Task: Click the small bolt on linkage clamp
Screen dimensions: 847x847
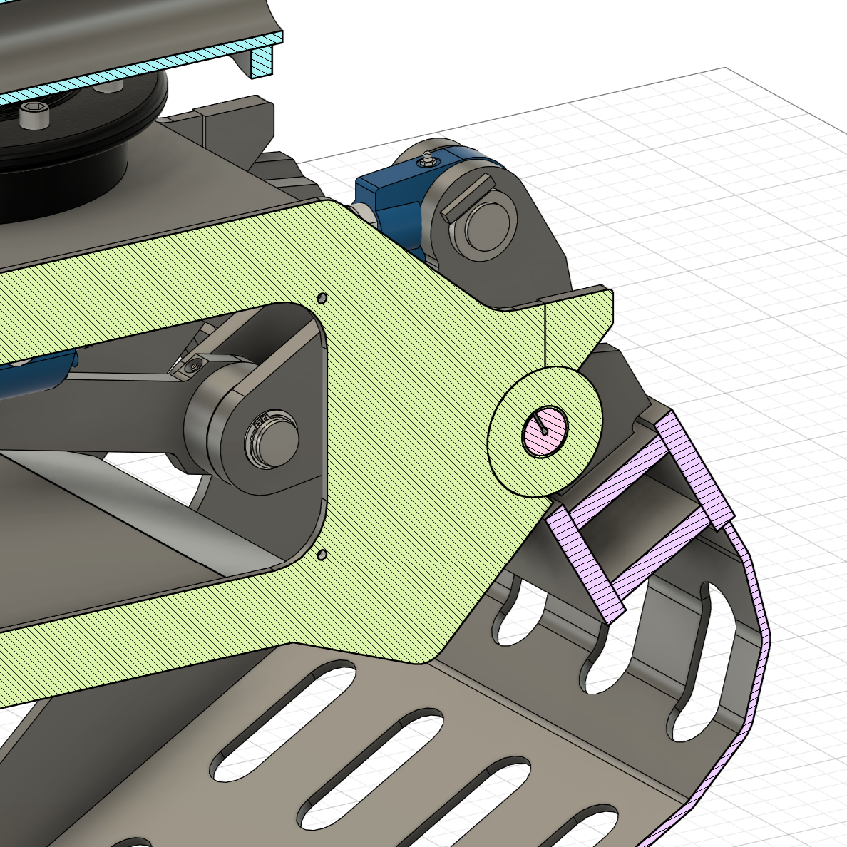Action: (x=193, y=366)
